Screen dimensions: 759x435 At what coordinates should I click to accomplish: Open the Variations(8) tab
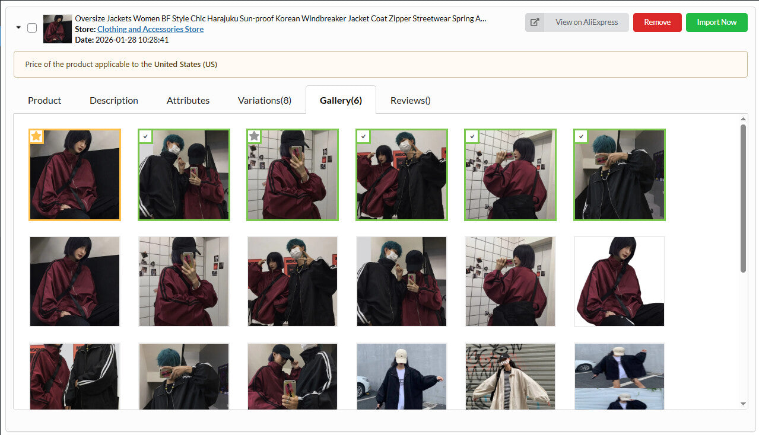click(x=265, y=100)
